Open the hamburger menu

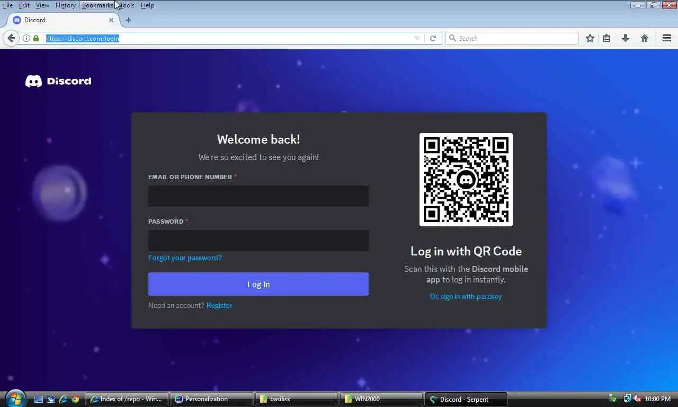[667, 38]
